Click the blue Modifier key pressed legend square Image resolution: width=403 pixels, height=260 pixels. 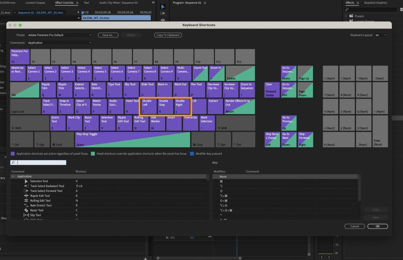pyautogui.click(x=191, y=153)
